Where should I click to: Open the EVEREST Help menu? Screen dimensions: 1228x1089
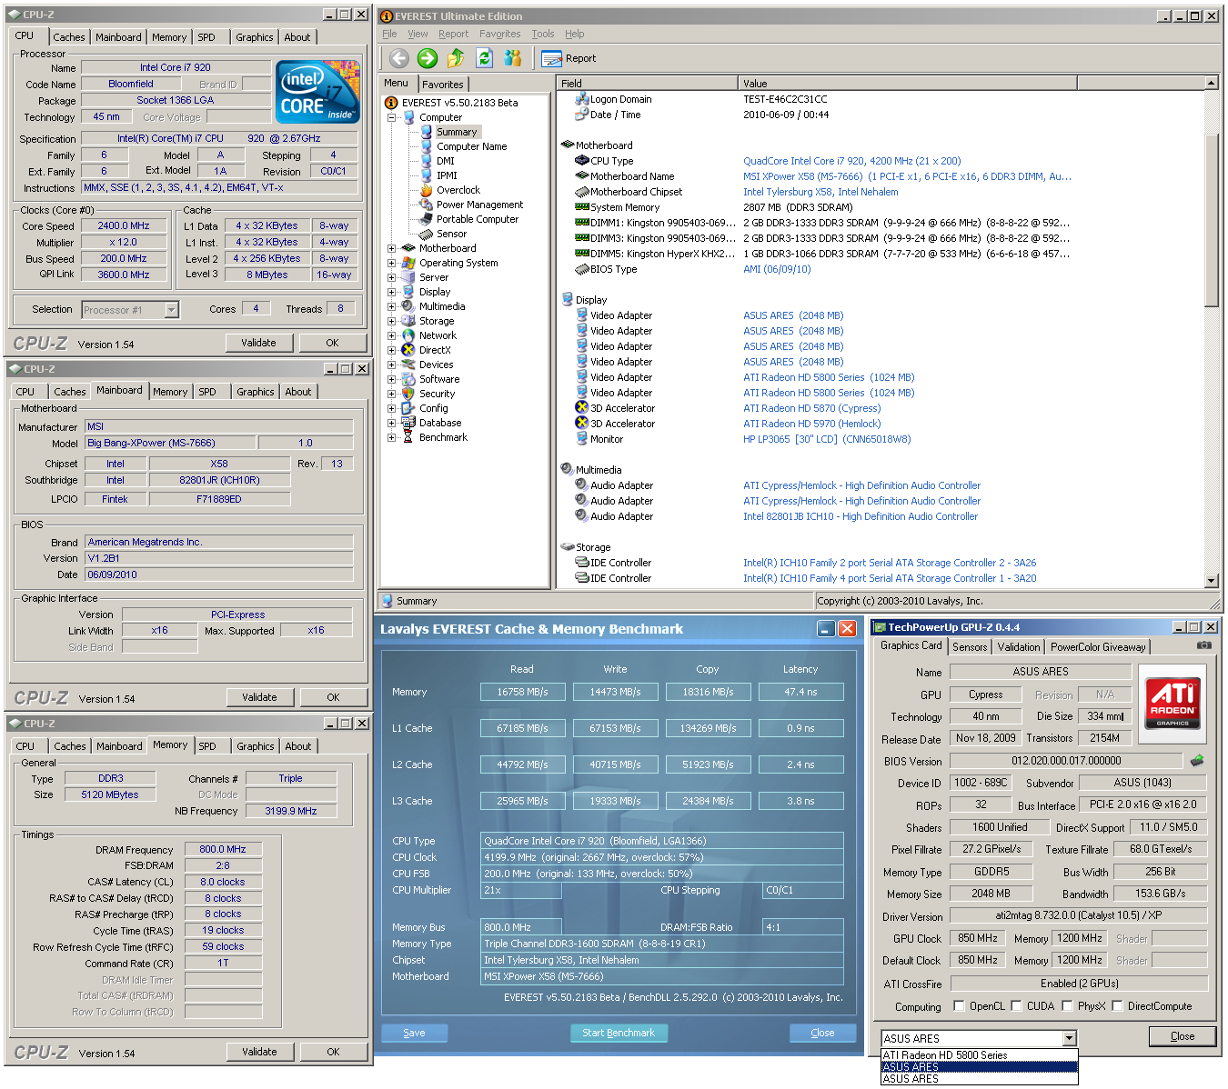575,34
